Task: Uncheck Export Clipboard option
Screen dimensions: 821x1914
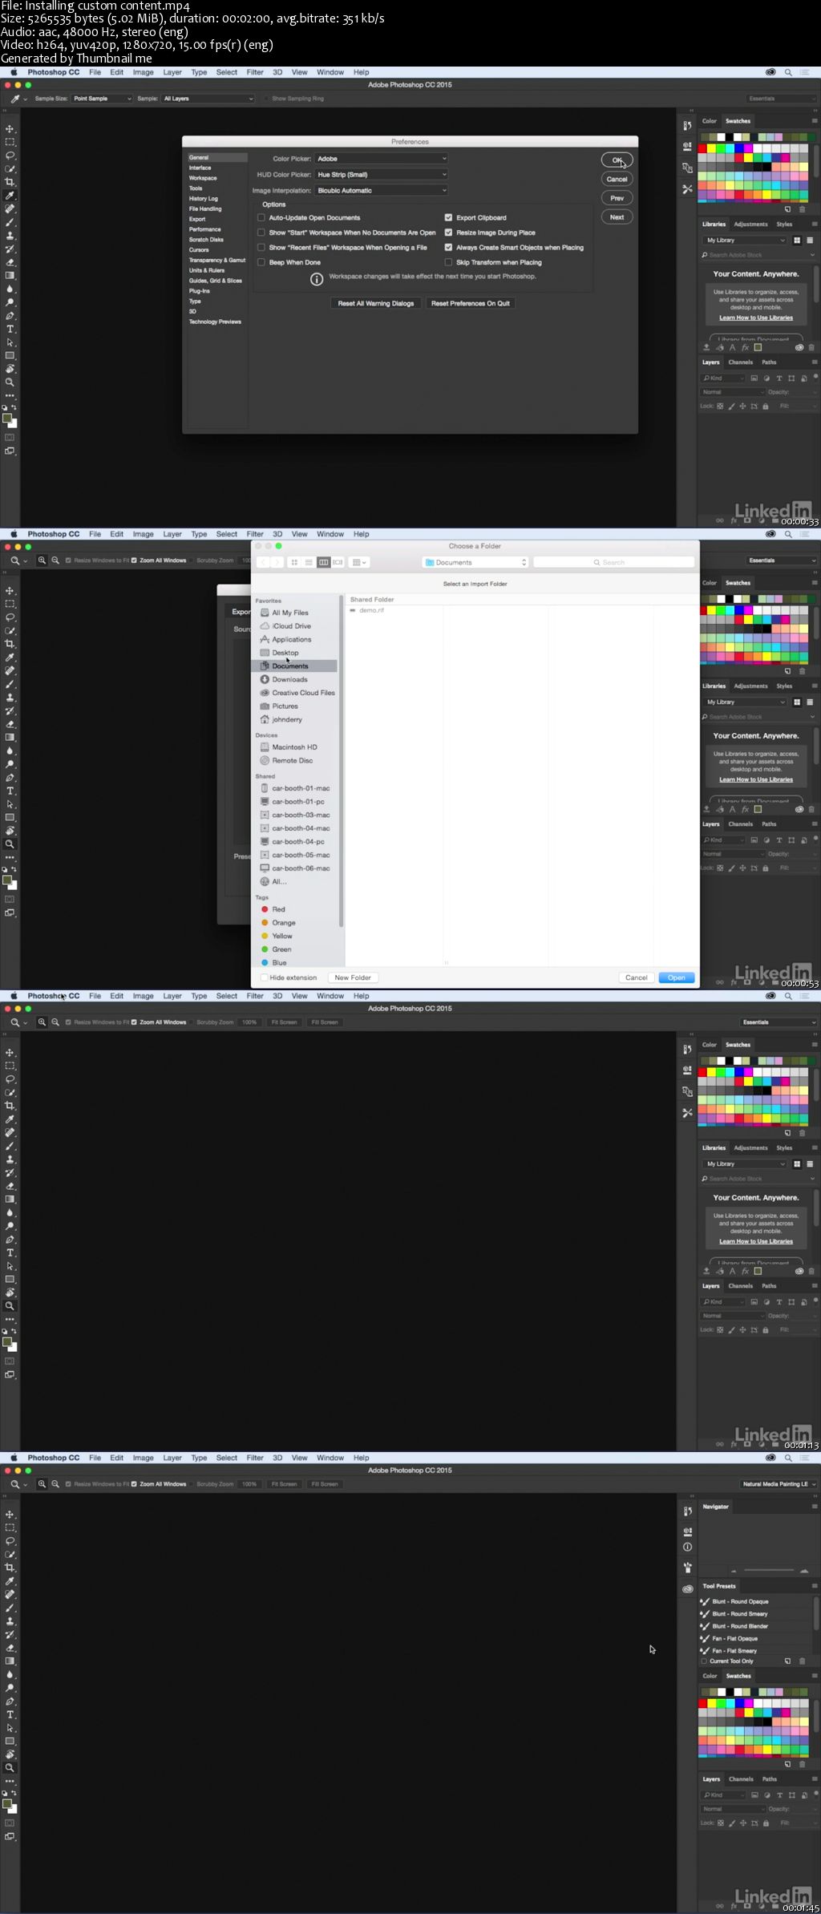Action: (449, 217)
